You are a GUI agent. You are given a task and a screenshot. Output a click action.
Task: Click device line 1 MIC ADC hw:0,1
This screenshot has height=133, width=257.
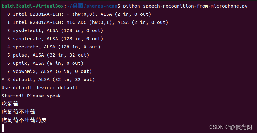point(88,22)
